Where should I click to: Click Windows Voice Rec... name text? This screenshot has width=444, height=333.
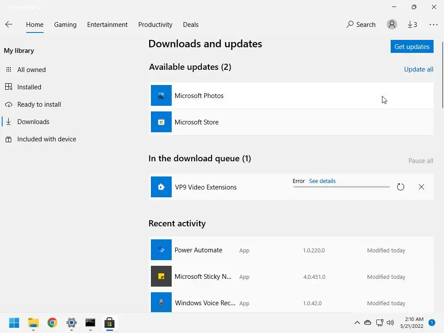pyautogui.click(x=205, y=303)
